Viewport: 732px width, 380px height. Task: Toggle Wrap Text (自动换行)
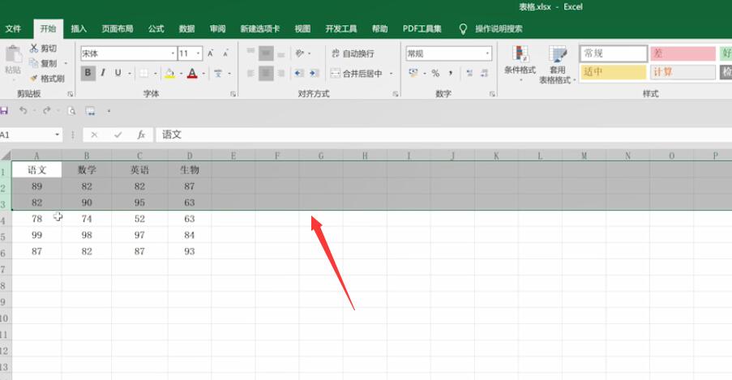point(353,53)
